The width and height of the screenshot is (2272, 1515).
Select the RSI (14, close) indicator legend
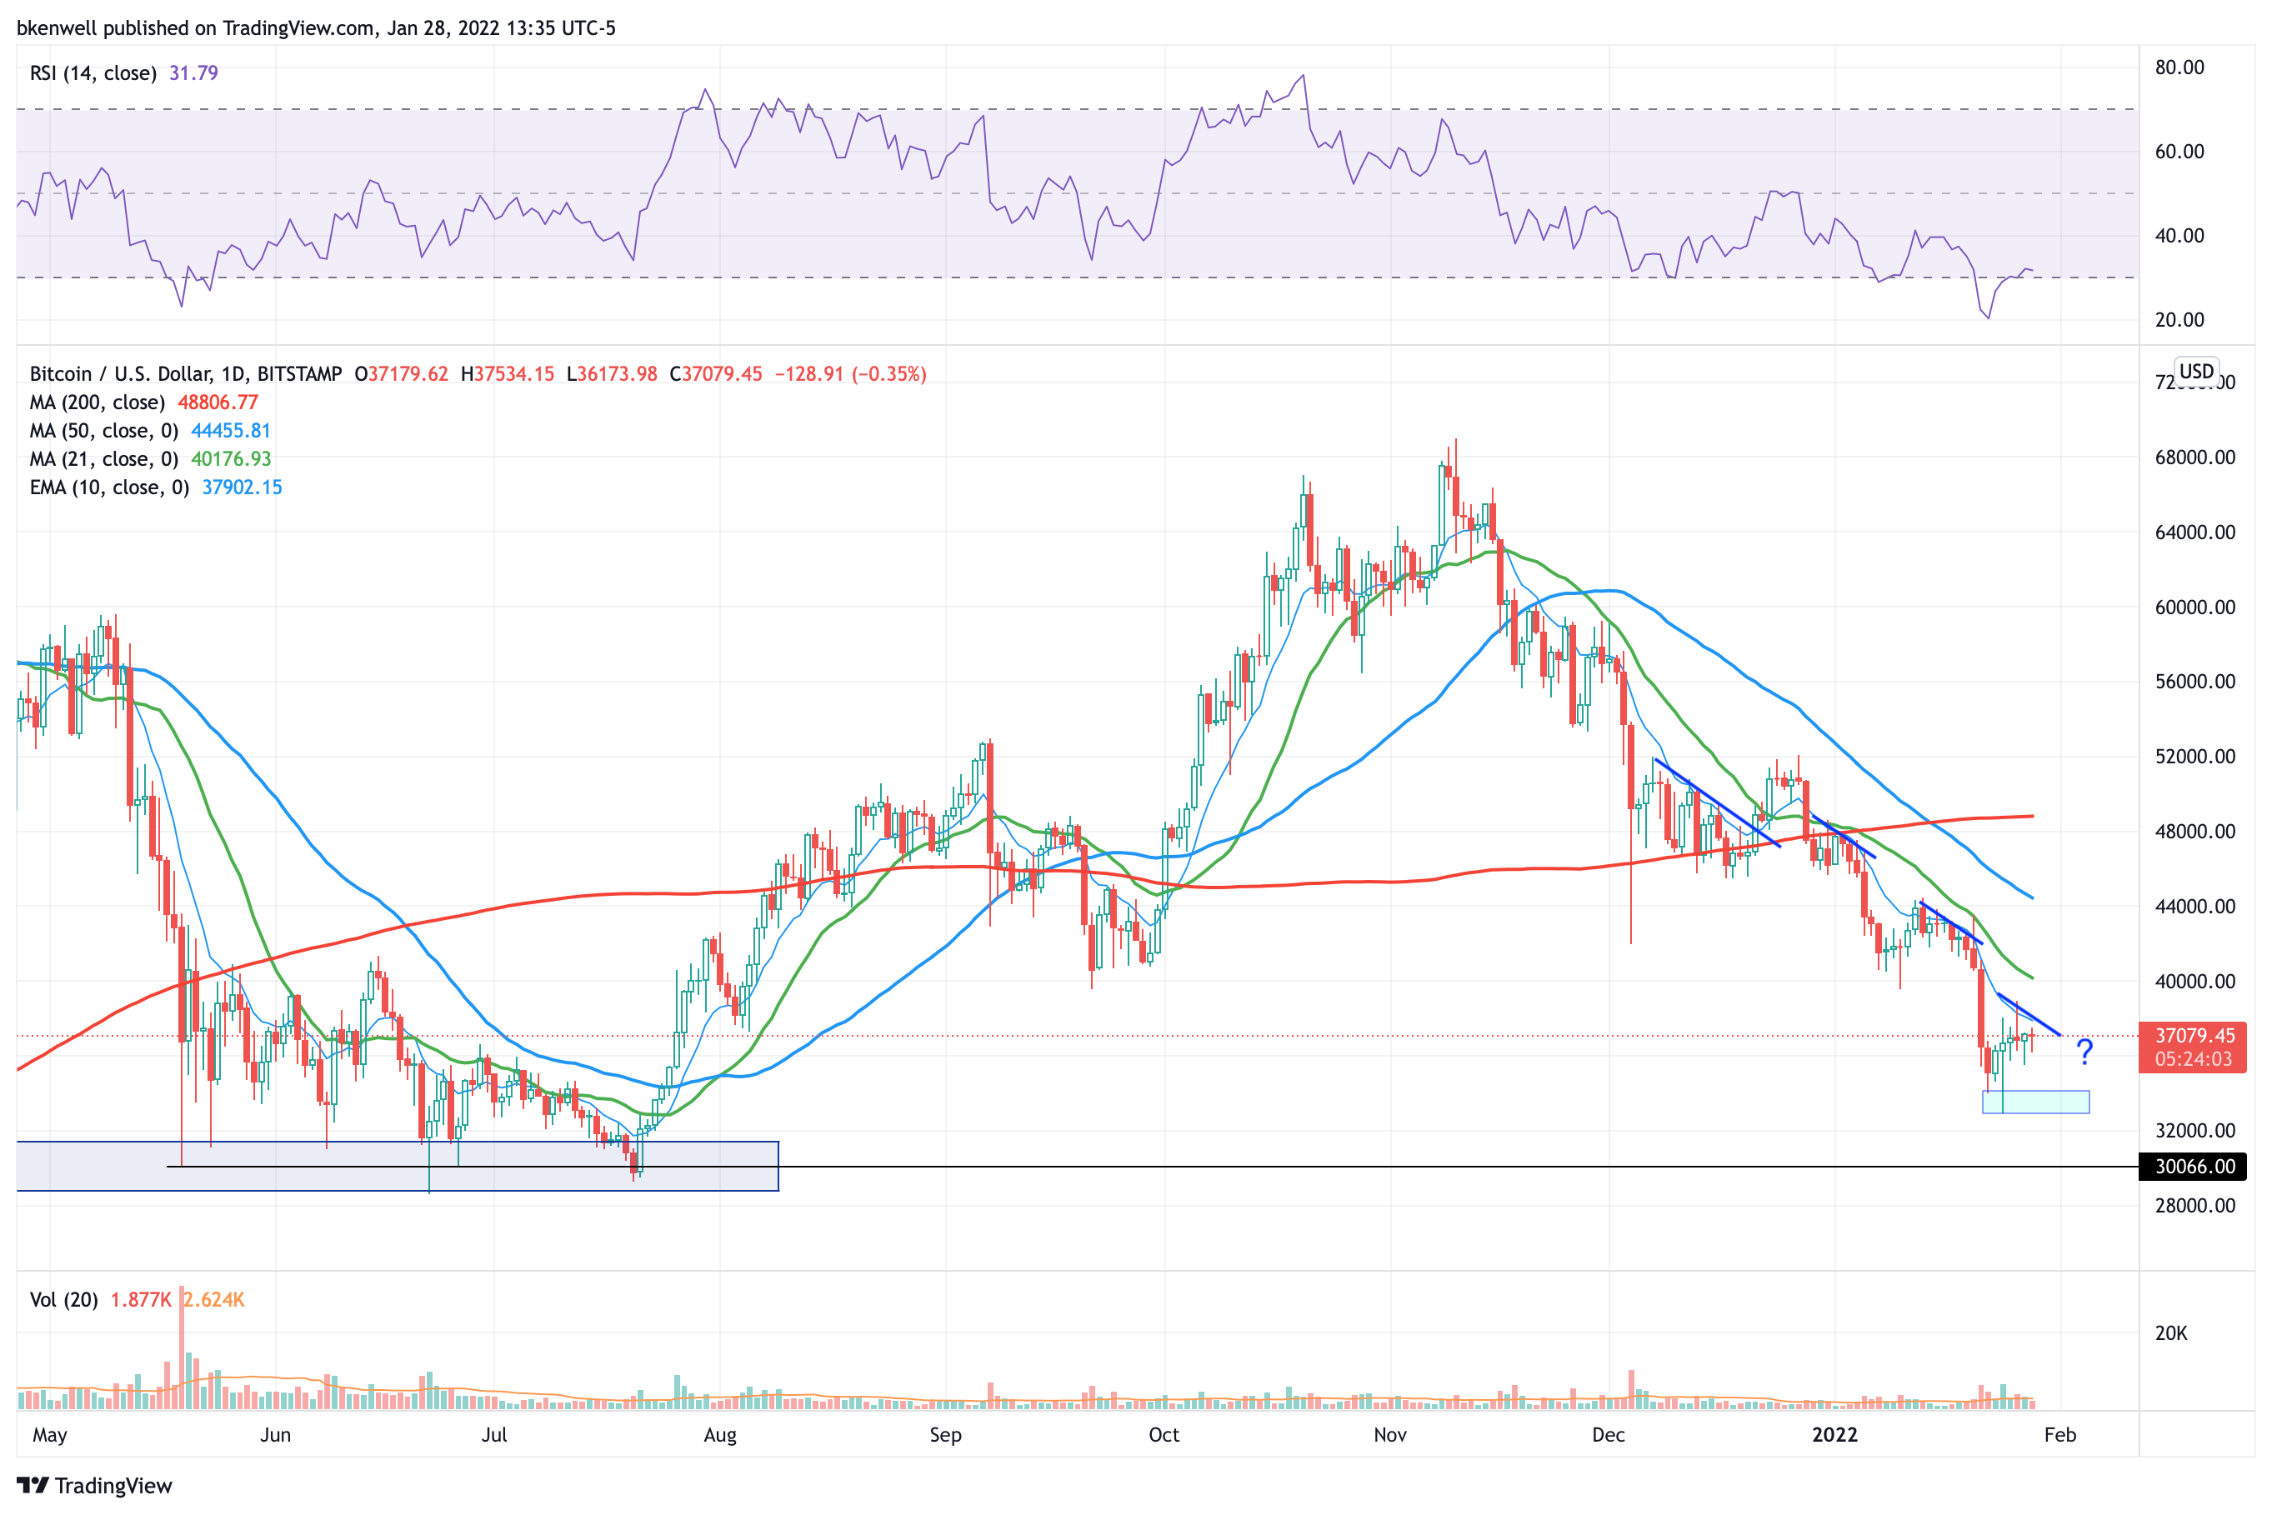tap(93, 73)
